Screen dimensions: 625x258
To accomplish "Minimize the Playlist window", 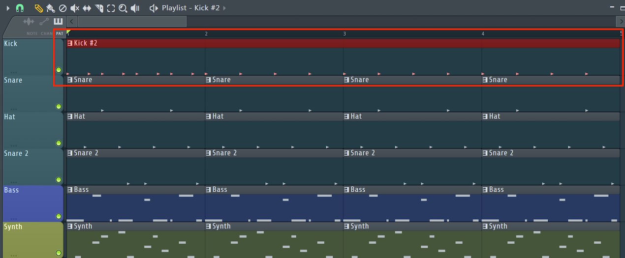I will coord(612,8).
